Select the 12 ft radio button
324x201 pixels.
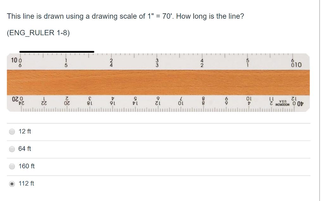(x=12, y=132)
